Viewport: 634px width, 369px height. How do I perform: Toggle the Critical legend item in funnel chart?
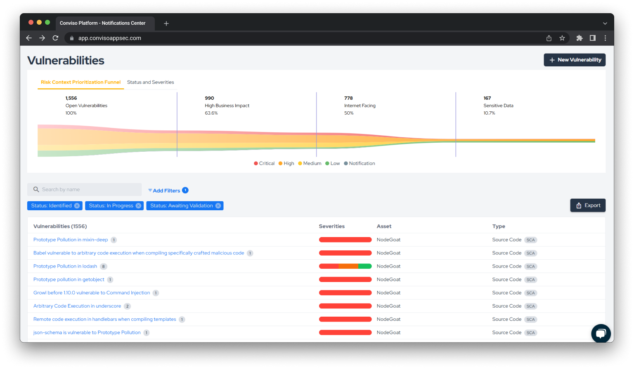264,164
